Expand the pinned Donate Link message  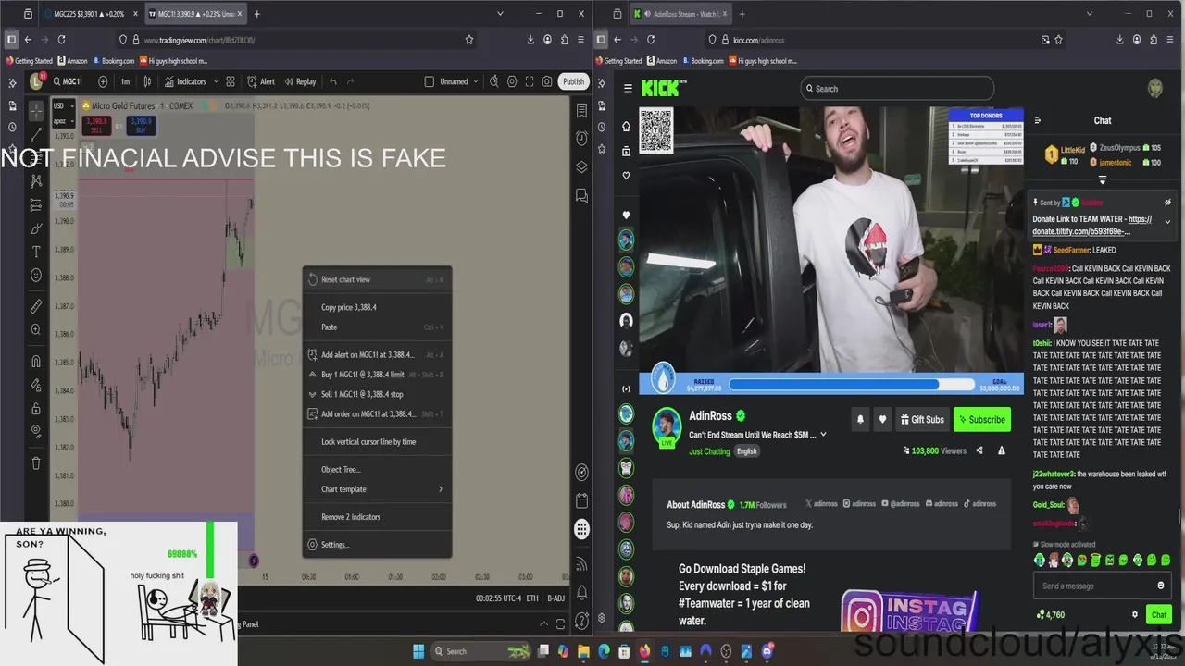click(1167, 222)
